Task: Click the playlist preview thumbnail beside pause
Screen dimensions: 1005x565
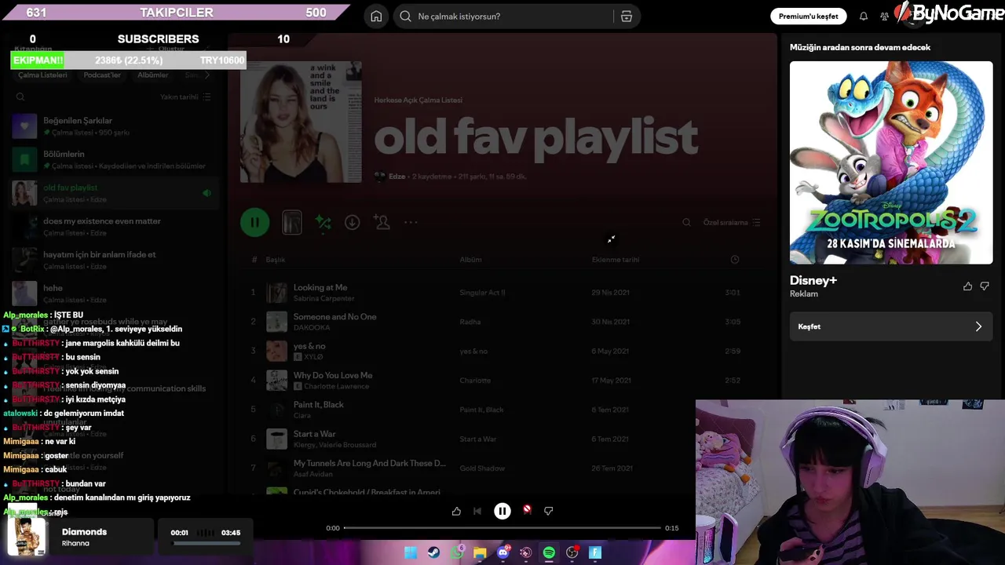Action: 292,222
